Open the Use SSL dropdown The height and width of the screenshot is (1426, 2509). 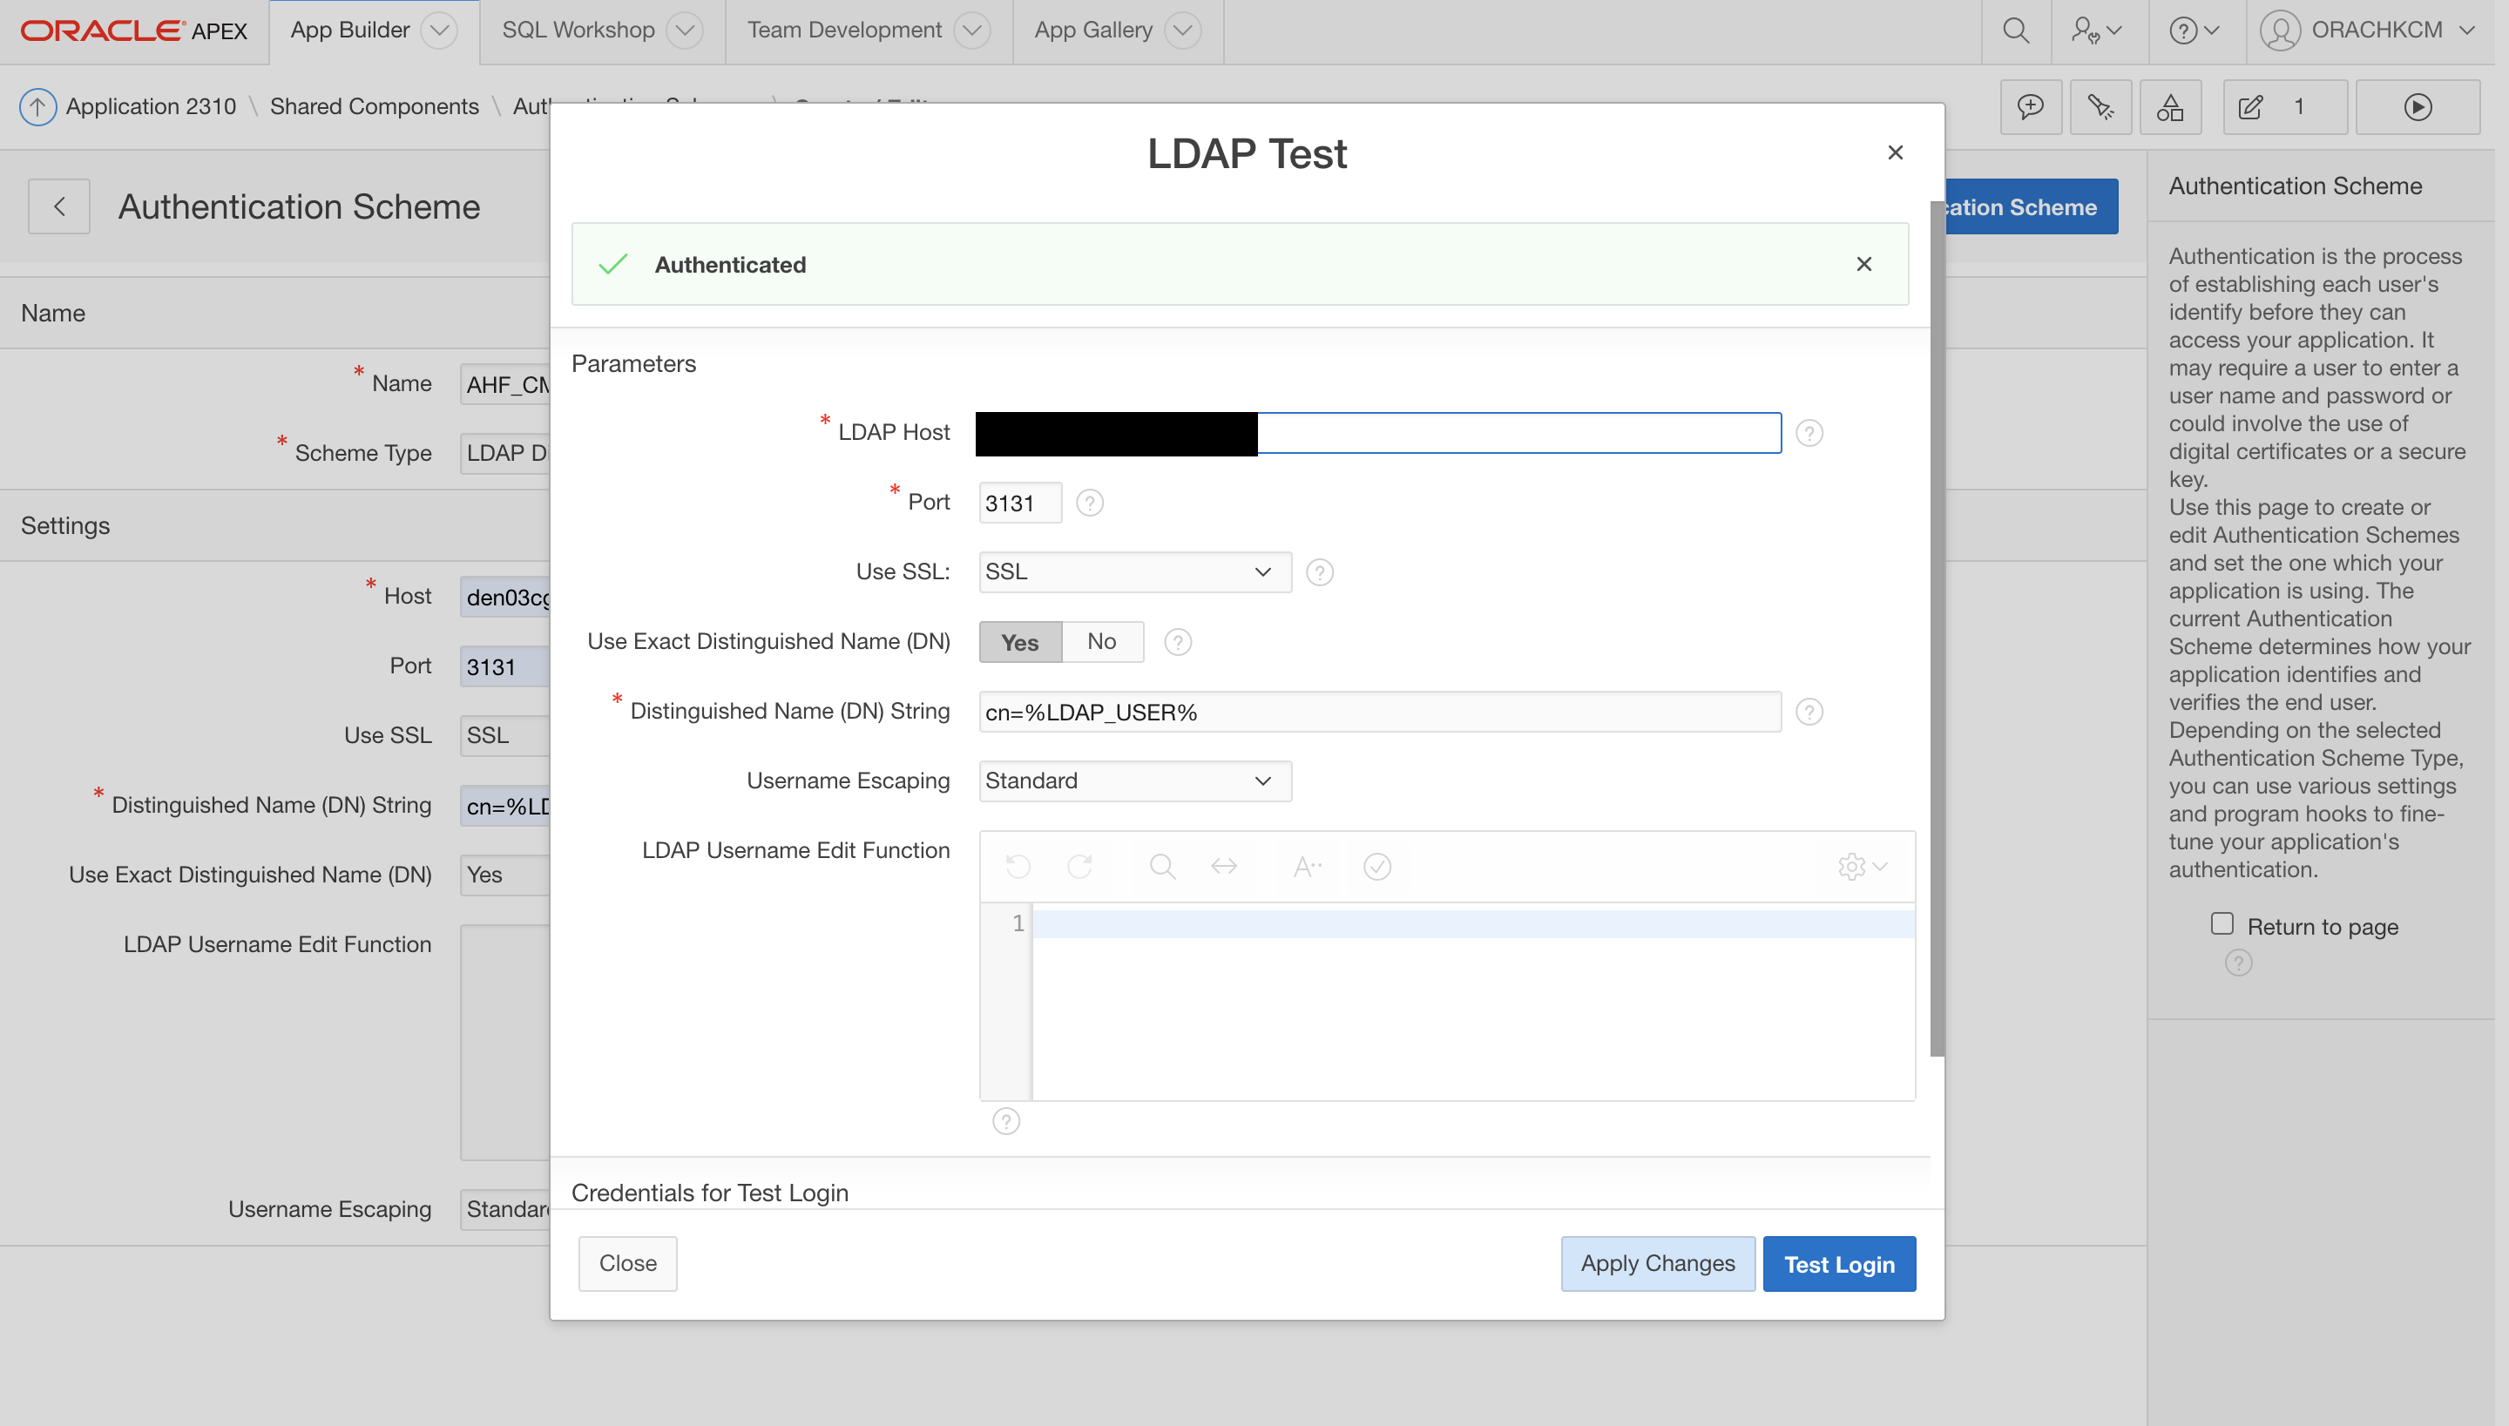(x=1134, y=572)
